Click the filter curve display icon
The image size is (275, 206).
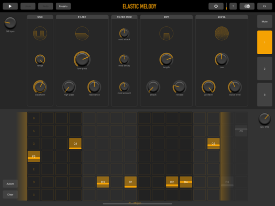(82, 33)
